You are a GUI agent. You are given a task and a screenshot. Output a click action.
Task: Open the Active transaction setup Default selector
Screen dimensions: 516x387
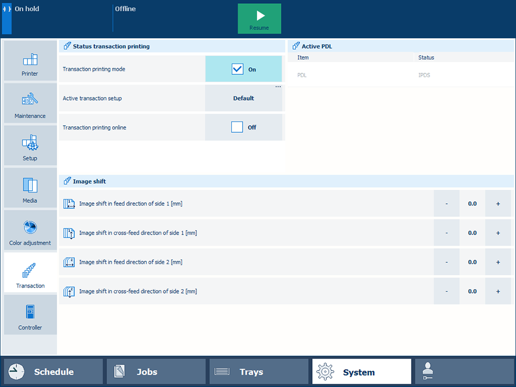243,99
